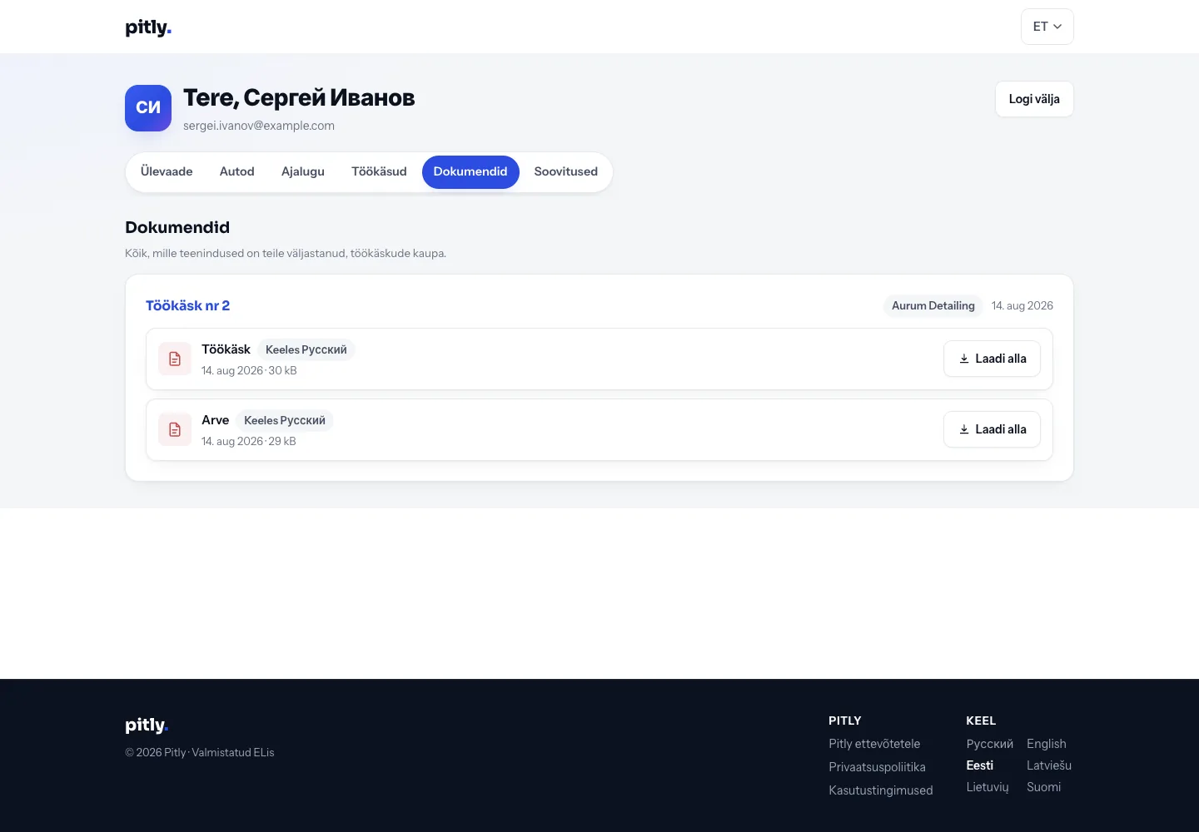Image resolution: width=1199 pixels, height=832 pixels.
Task: Open the Privaatsuspoliitika footer link
Action: point(877,767)
